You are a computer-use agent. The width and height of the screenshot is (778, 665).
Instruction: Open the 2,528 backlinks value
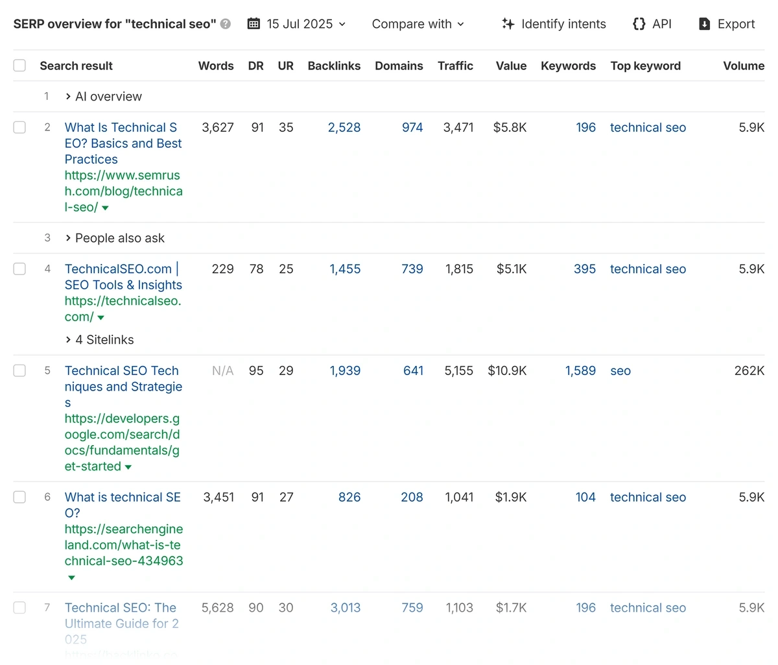click(x=344, y=128)
